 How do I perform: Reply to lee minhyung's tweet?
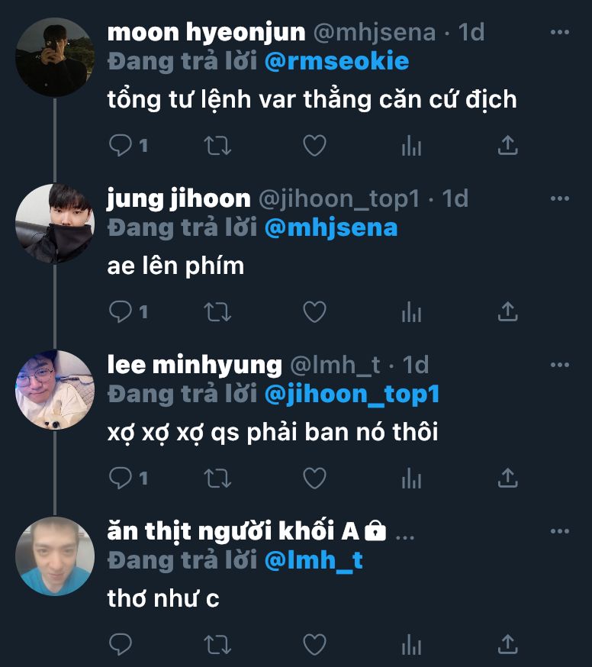point(121,478)
